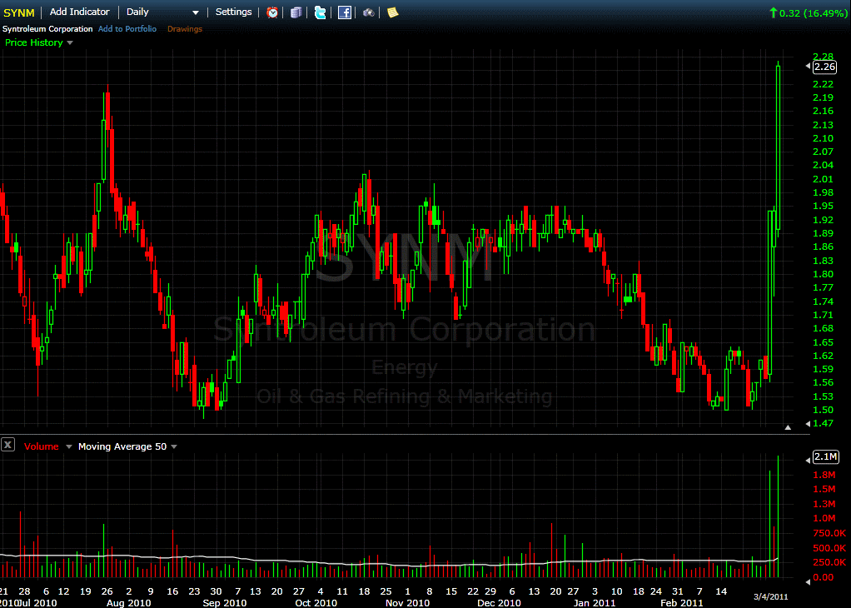This screenshot has height=608, width=851.
Task: Click the 2.01 price axis label
Action: coord(823,179)
